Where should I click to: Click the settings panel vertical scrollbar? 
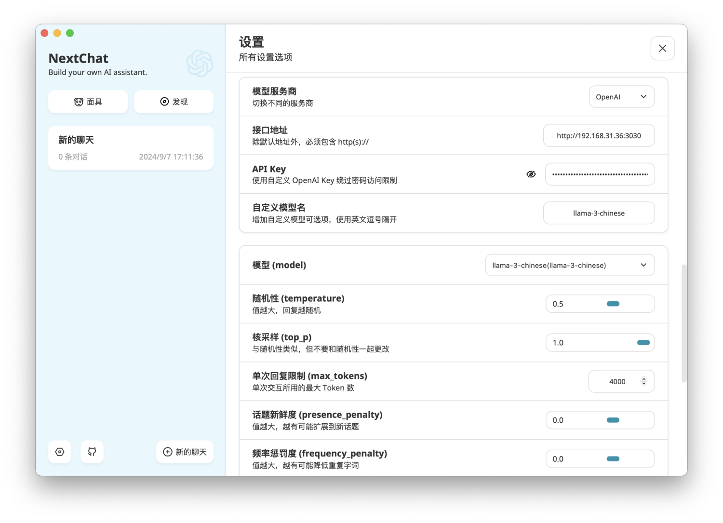[x=684, y=323]
